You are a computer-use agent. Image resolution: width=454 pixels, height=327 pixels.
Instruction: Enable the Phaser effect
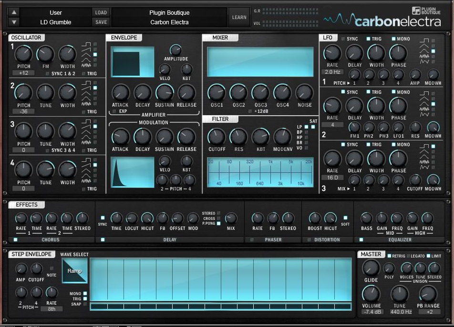point(252,239)
